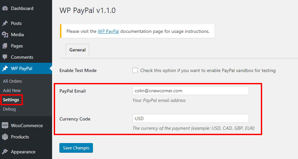Click the Comments speech bubble icon
This screenshot has height=159, width=298.
(x=5, y=57)
